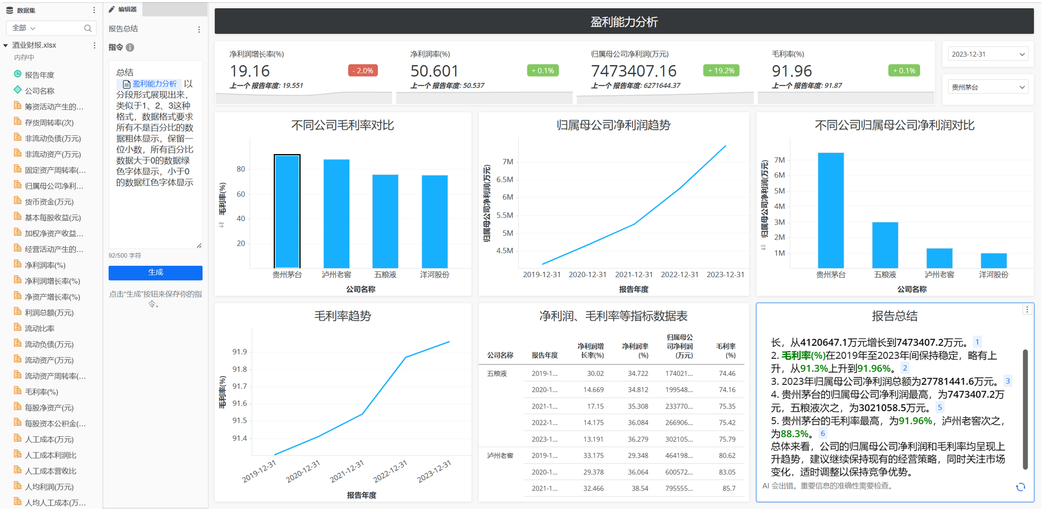The image size is (1044, 513).
Task: Select the 净利润增长率(%) field in dataset list
Action: click(x=52, y=281)
